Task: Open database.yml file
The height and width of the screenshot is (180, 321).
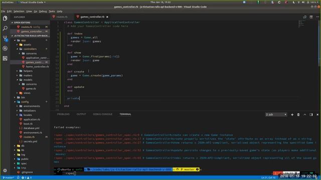Action: tap(31, 128)
